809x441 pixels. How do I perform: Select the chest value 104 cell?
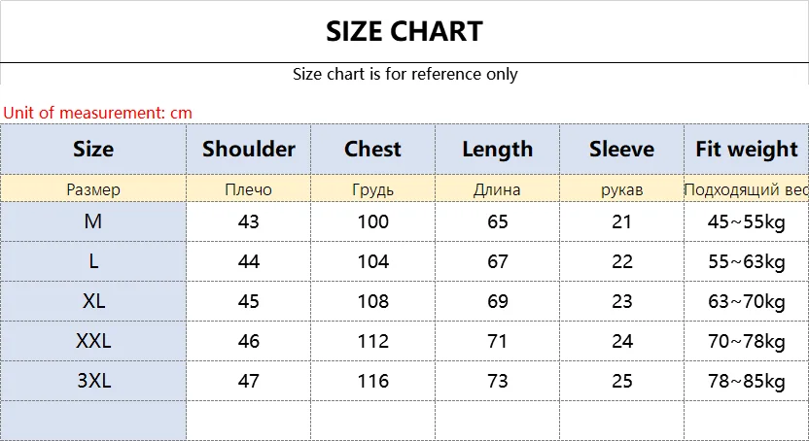372,261
